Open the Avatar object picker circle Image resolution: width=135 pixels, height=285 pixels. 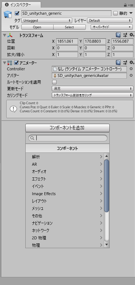pos(131,75)
